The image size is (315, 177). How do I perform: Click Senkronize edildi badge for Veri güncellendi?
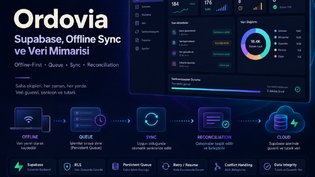pos(221,54)
